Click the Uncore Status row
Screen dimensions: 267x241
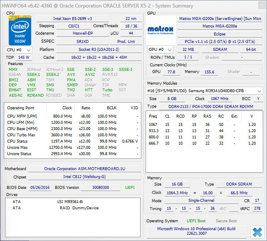pos(72,154)
